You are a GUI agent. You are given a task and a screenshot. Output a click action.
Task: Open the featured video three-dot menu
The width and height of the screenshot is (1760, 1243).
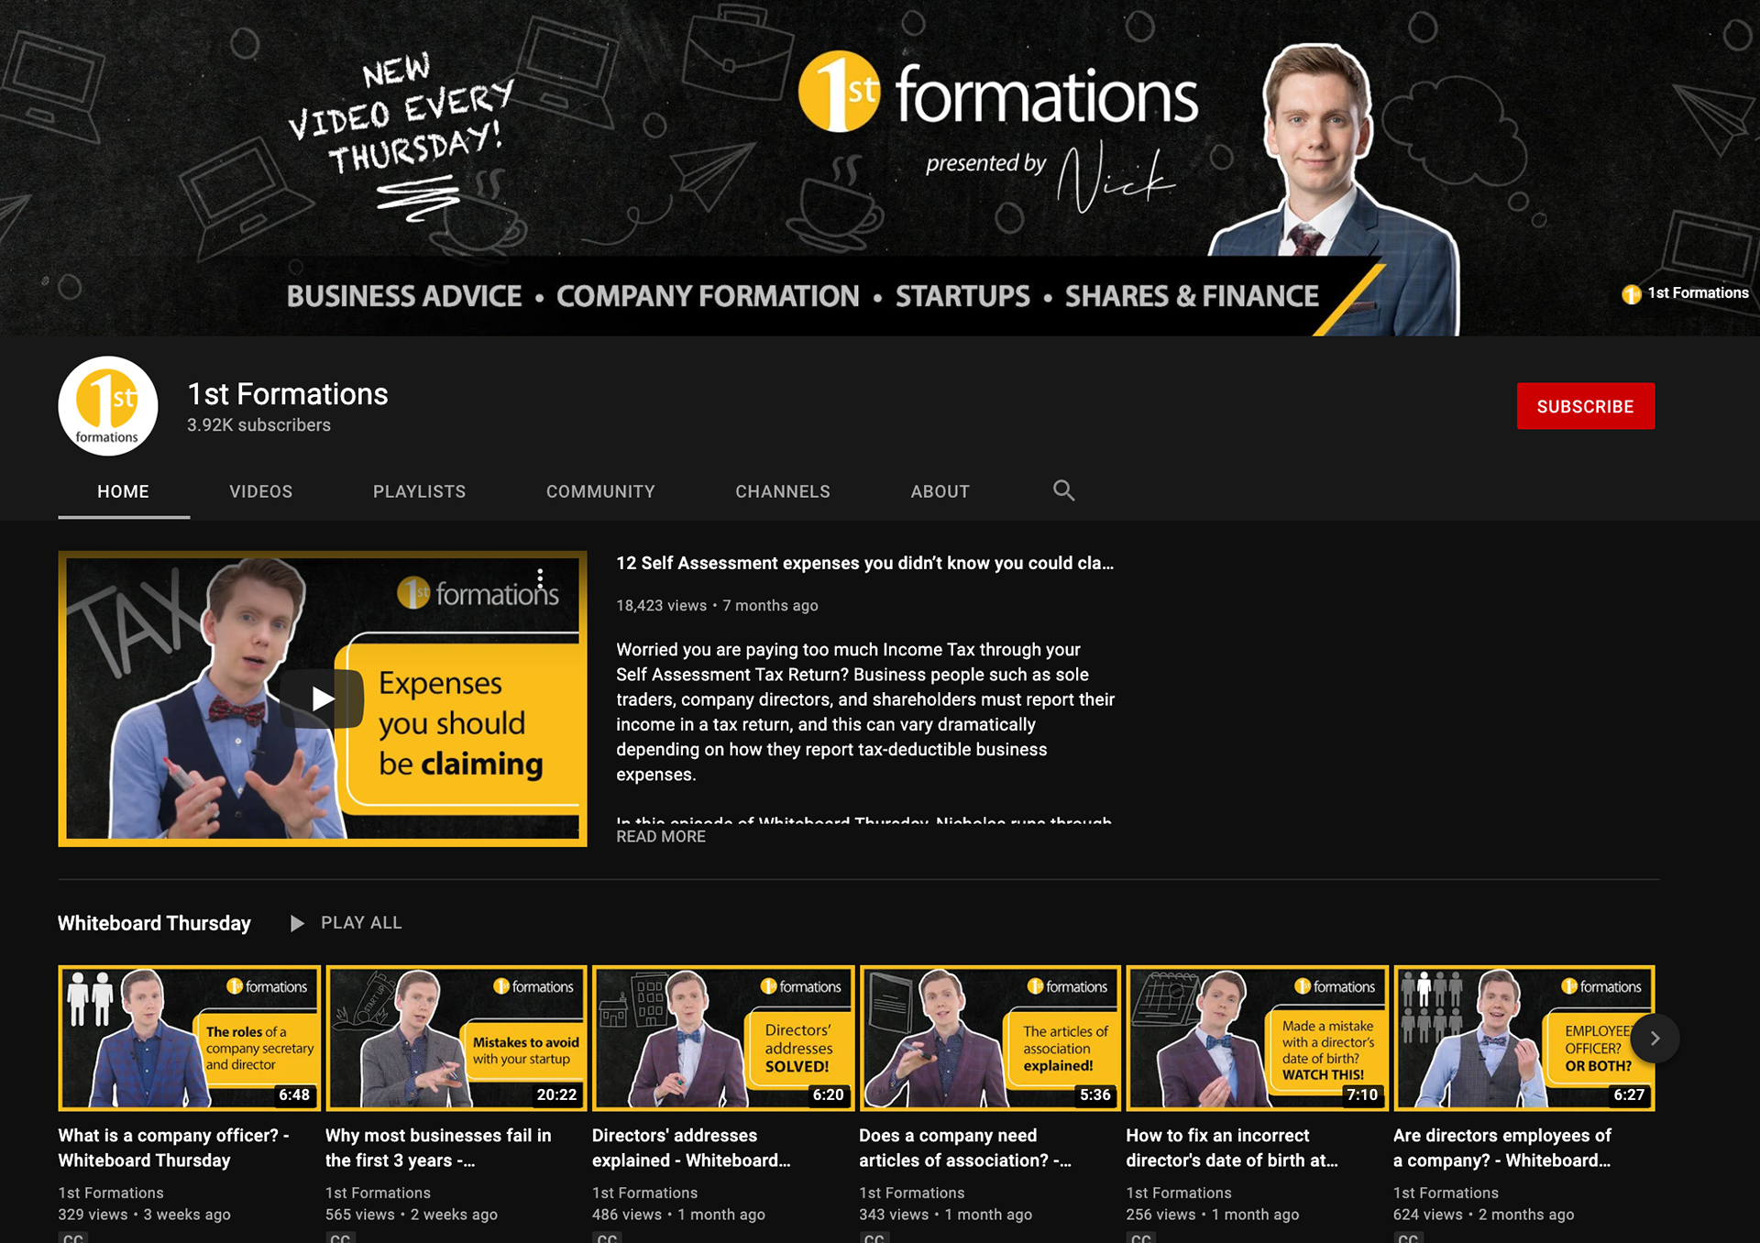(x=540, y=577)
